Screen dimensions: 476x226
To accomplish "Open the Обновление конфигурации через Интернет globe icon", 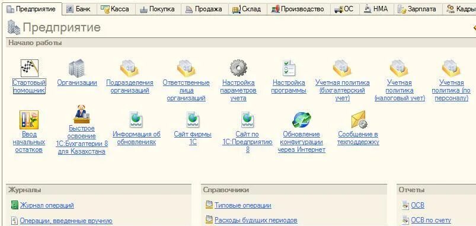I will tap(302, 120).
